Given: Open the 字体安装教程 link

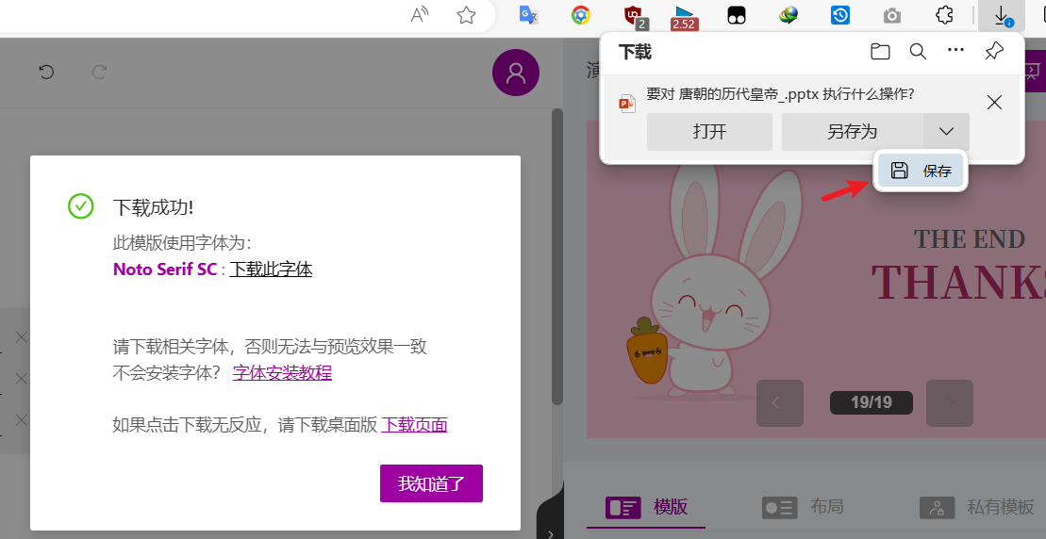Looking at the screenshot, I should (x=282, y=372).
